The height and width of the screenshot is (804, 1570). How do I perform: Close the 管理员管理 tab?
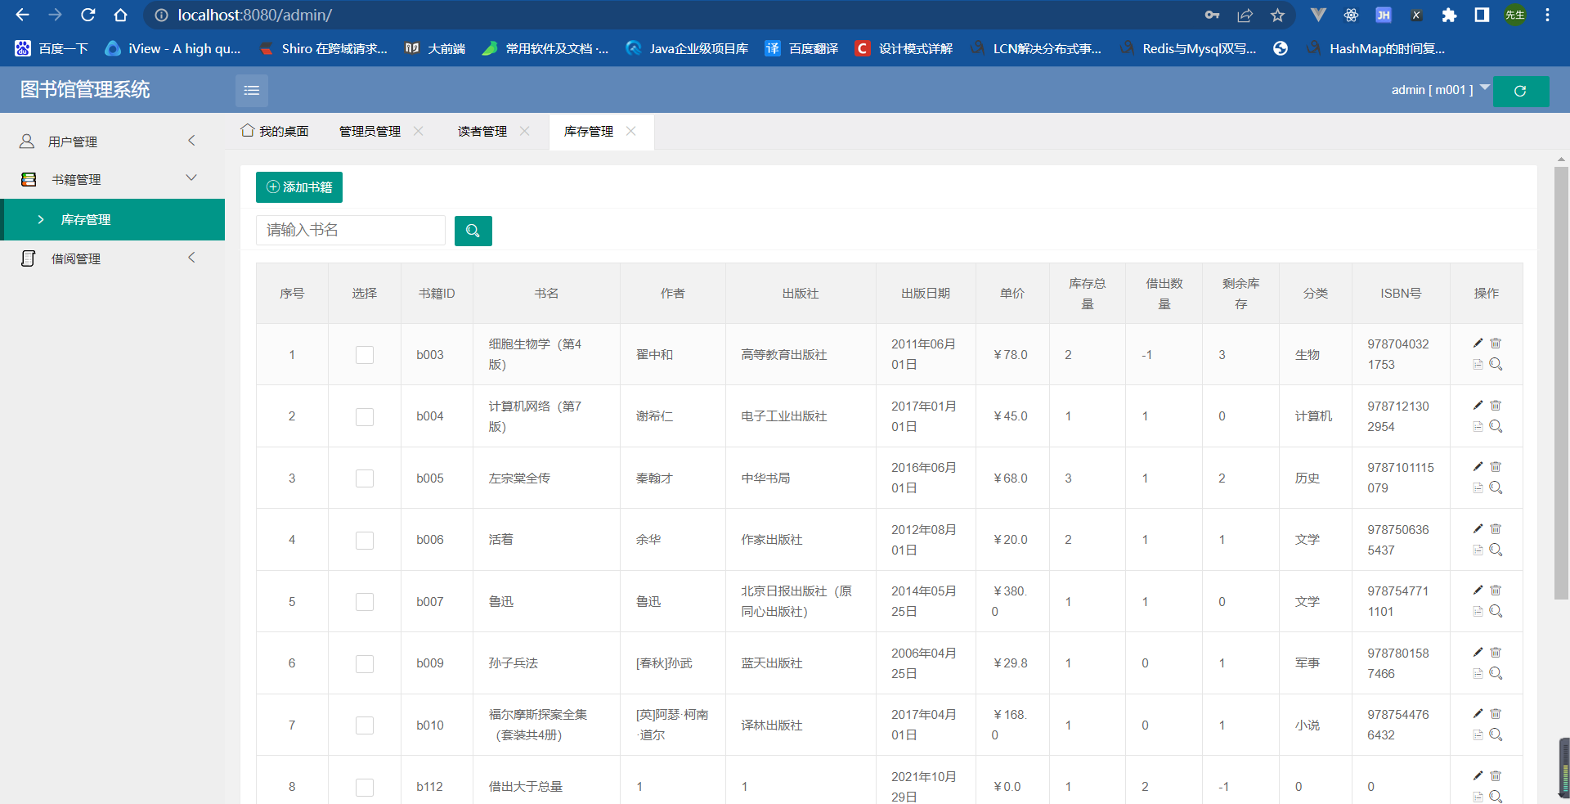coord(418,131)
